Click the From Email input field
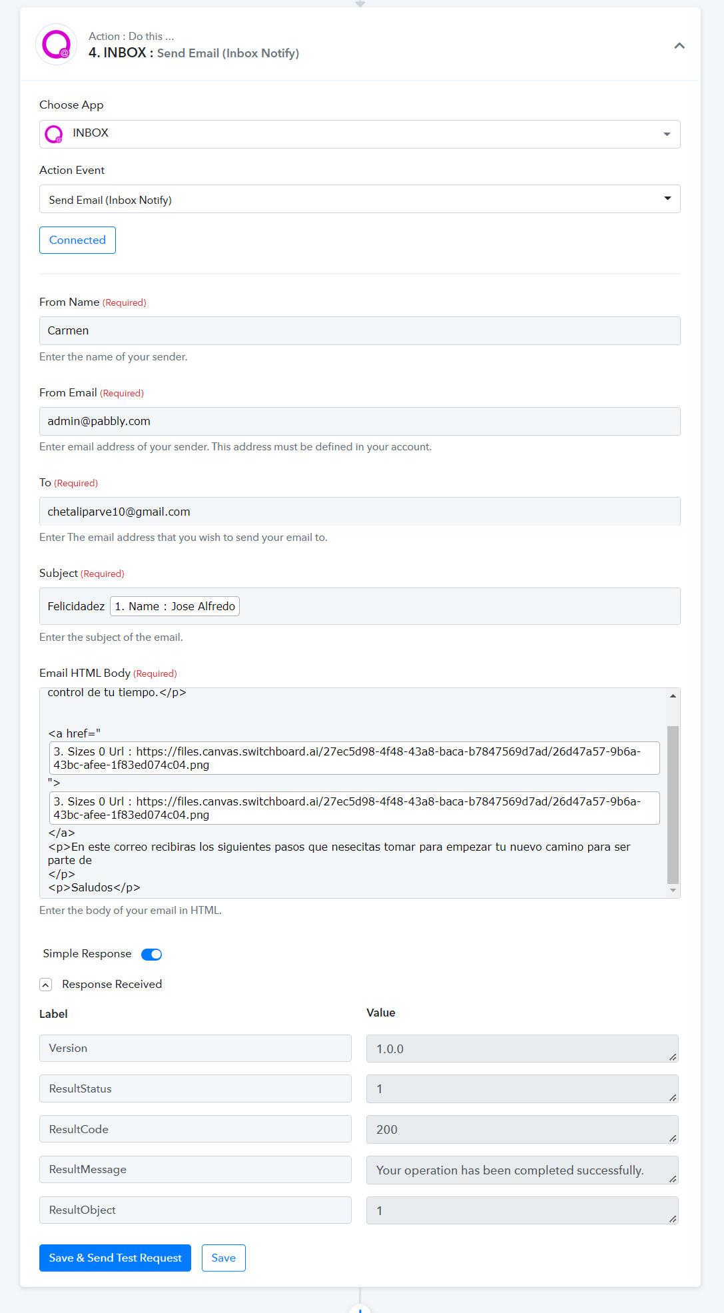This screenshot has width=724, height=1313. (x=359, y=422)
